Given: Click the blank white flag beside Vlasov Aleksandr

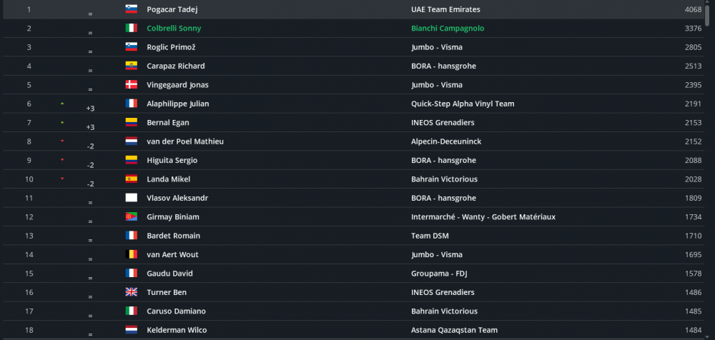Looking at the screenshot, I should [132, 198].
